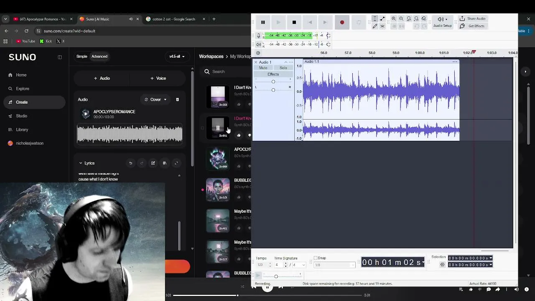The image size is (535, 301).
Task: Click Audacity's red Record button
Action: click(342, 22)
